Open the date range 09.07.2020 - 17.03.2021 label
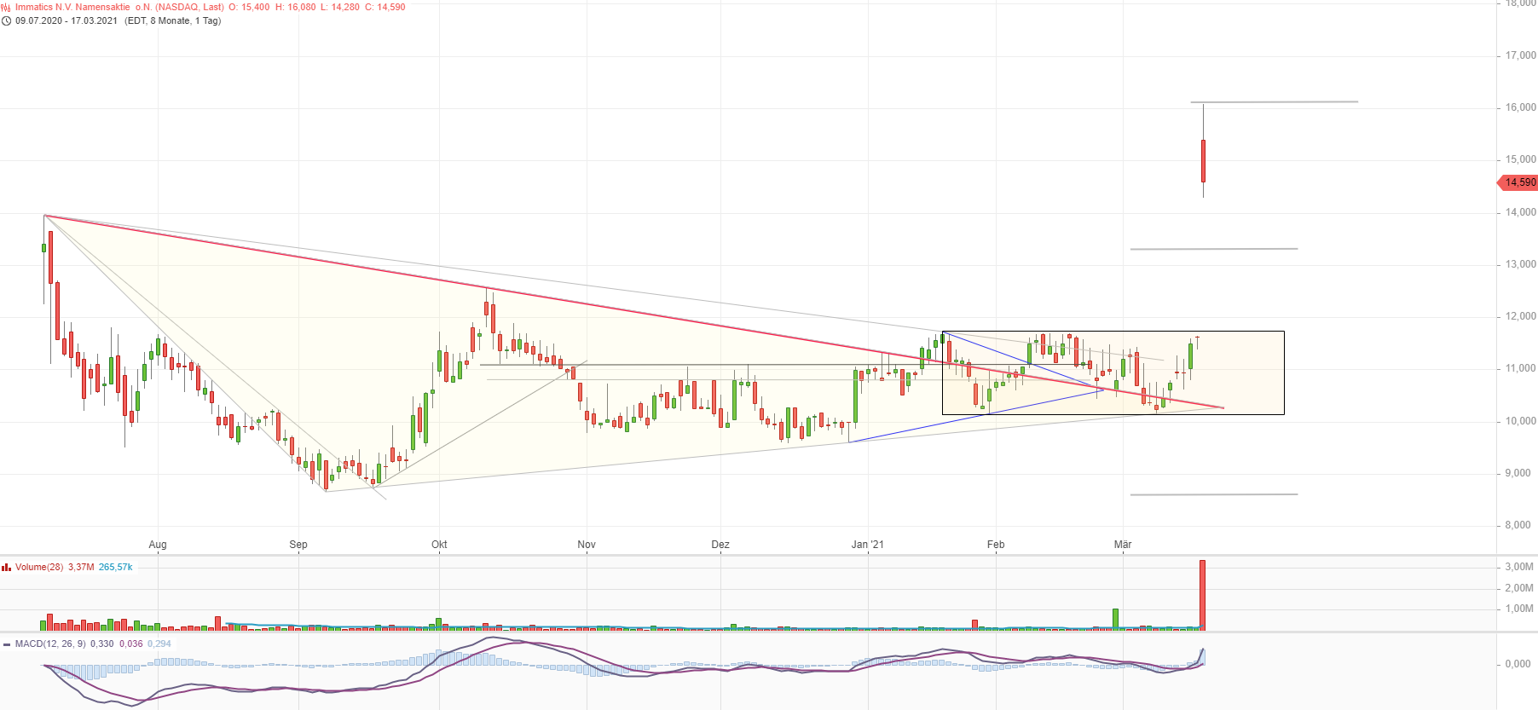 tap(66, 20)
